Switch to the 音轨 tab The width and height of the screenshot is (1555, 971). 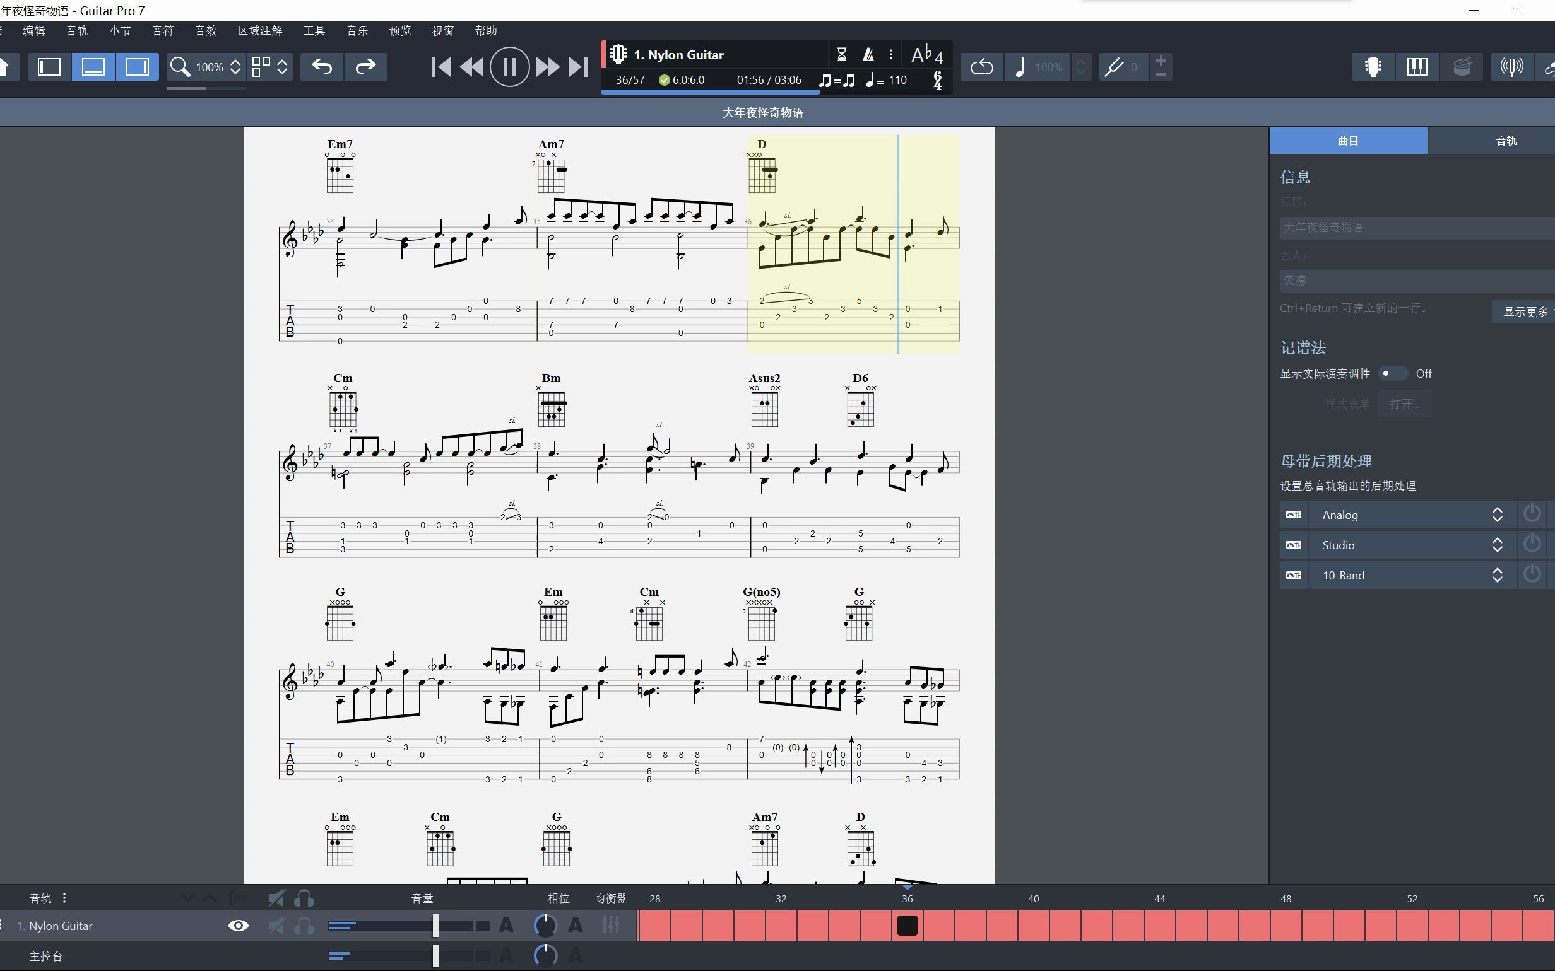tap(1506, 141)
